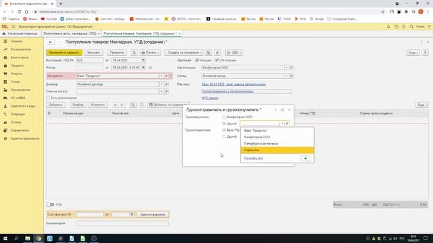Toggle the УПД switch at bottom
Image resolution: width=433 pixels, height=243 pixels.
[x=50, y=205]
